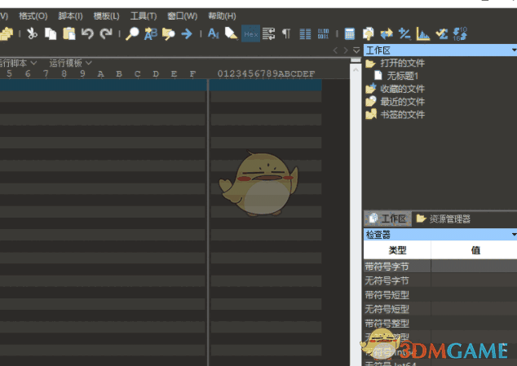
Task: Click the Compare files icon
Action: coord(368,33)
